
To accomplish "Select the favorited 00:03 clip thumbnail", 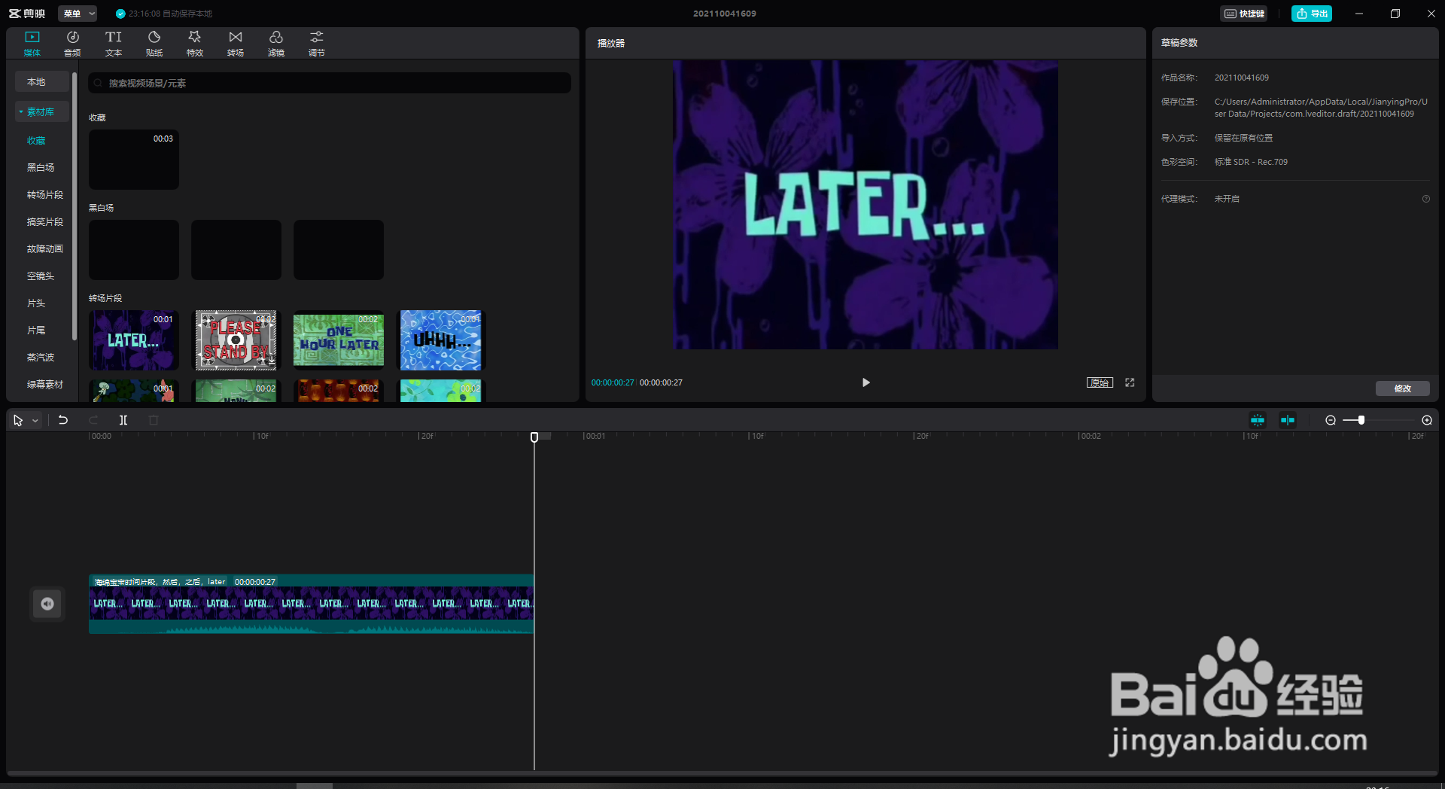I will [x=134, y=160].
